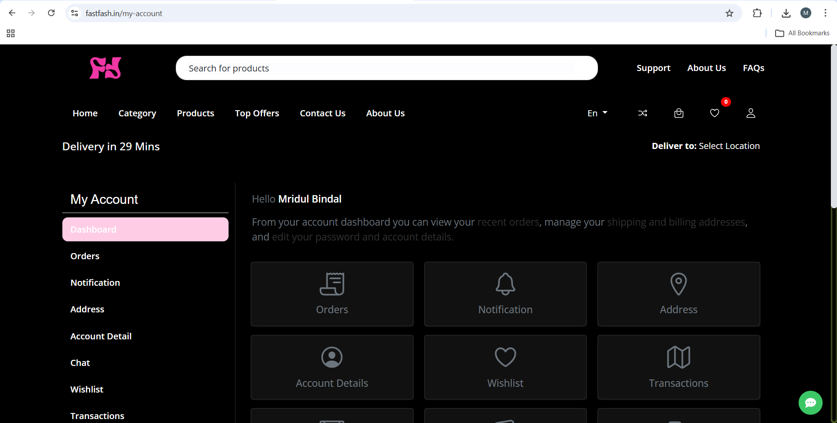Bookmark this page with the star icon

pos(729,14)
